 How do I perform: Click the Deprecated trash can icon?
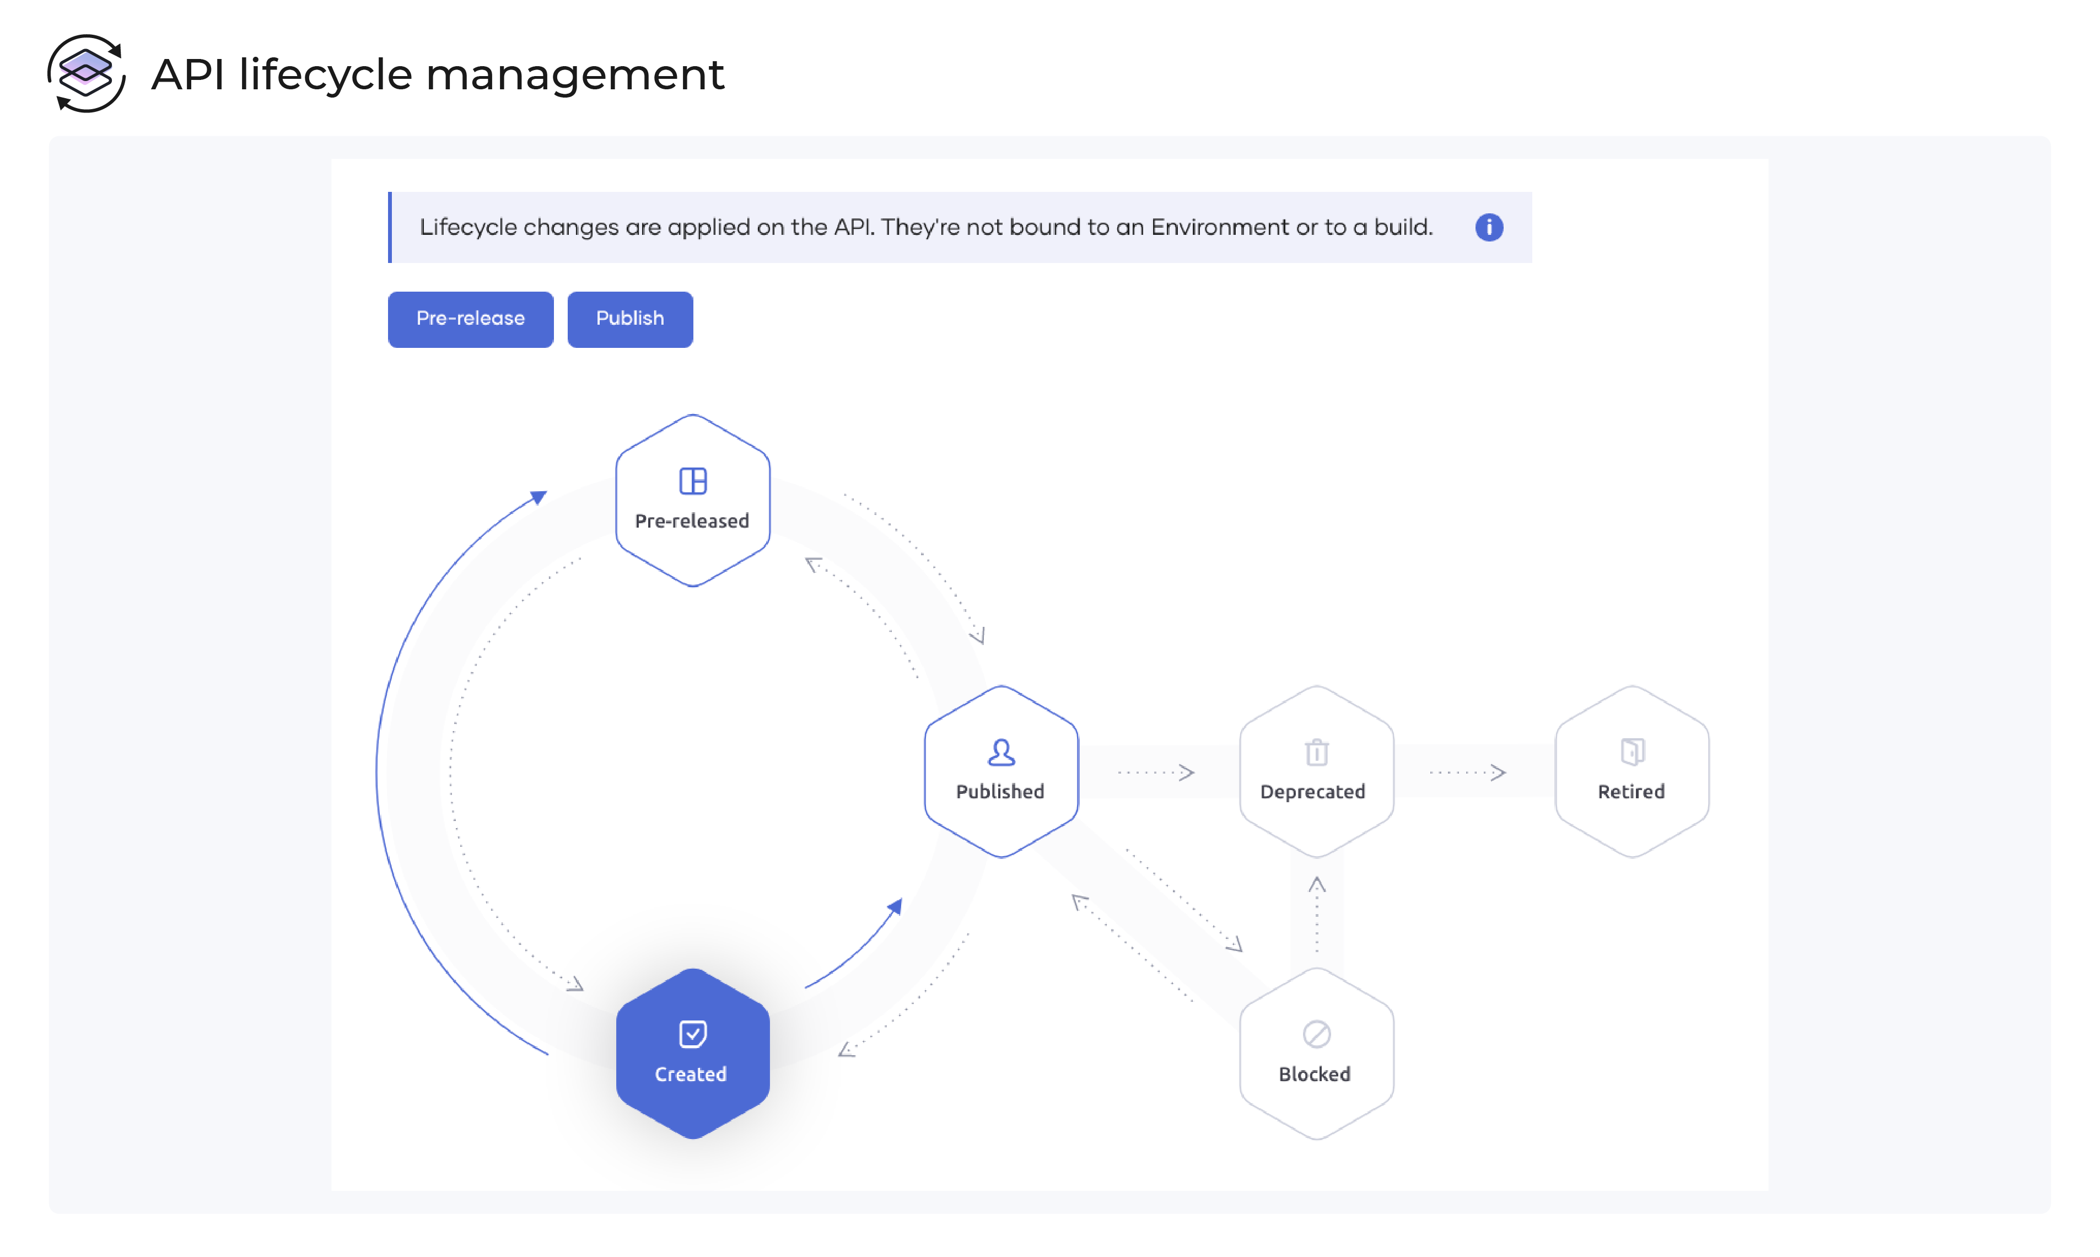[1316, 752]
